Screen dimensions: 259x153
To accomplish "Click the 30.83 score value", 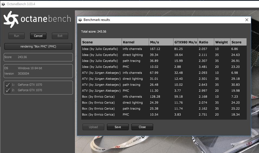I will click(235, 85).
